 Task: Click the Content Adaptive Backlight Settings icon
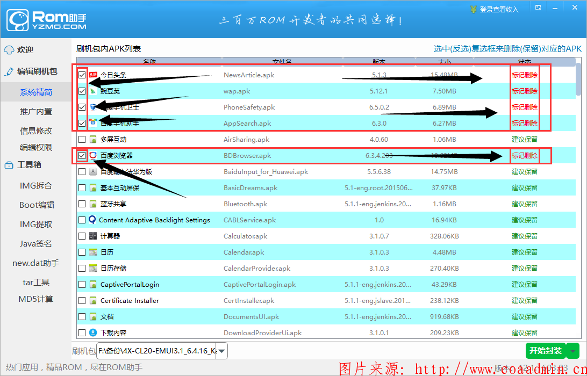point(92,220)
